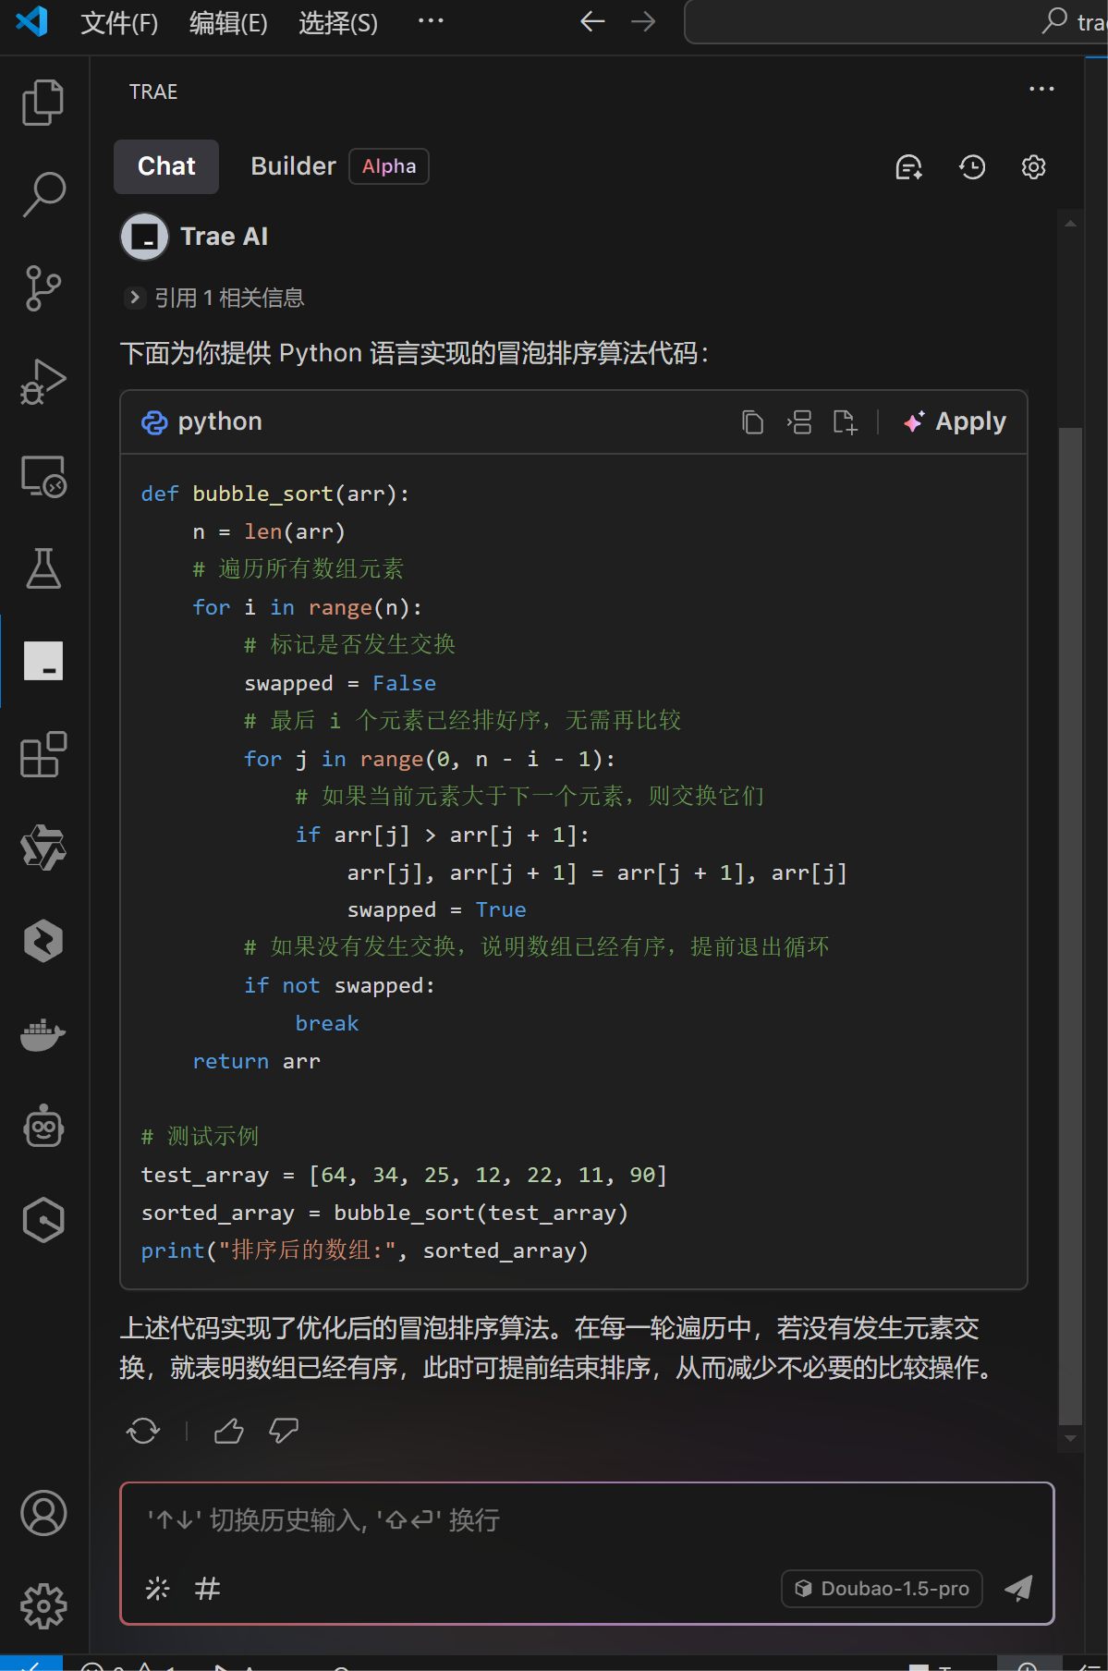The image size is (1108, 1671).
Task: Click the 'return arr' code line
Action: pos(256,1062)
